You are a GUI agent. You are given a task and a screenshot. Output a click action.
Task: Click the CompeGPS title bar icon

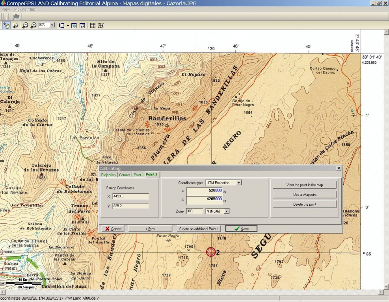[3, 3]
